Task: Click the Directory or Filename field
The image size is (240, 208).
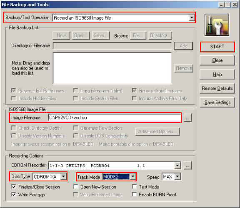Action: point(112,46)
